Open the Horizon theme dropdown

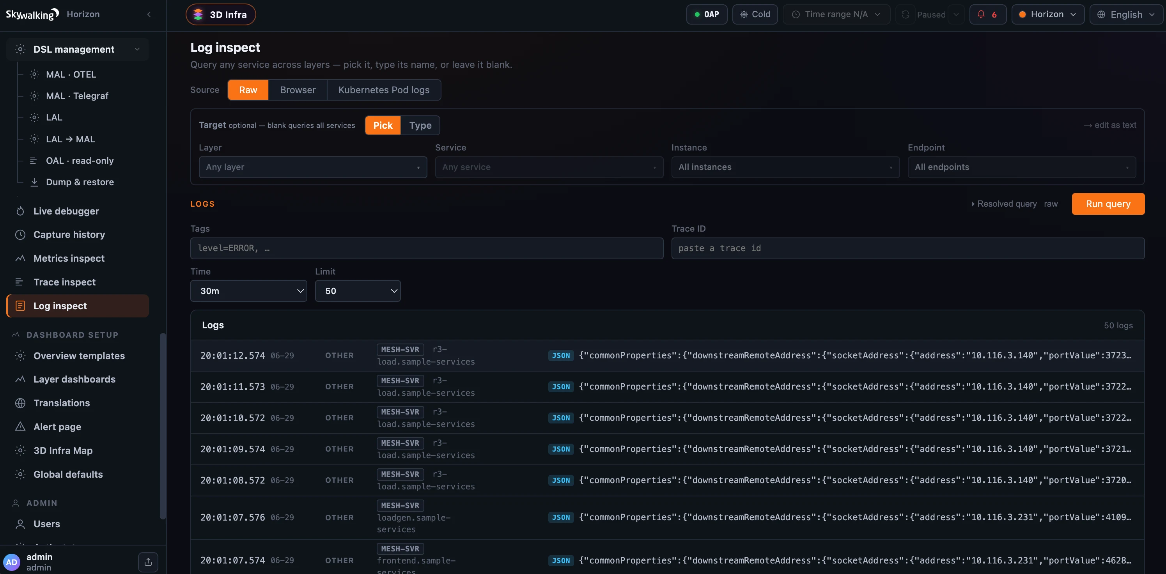coord(1047,14)
